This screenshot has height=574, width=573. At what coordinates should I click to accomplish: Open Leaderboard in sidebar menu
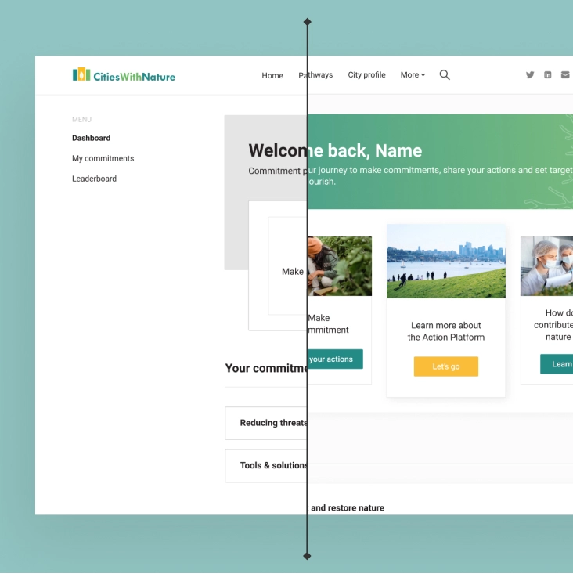click(94, 179)
